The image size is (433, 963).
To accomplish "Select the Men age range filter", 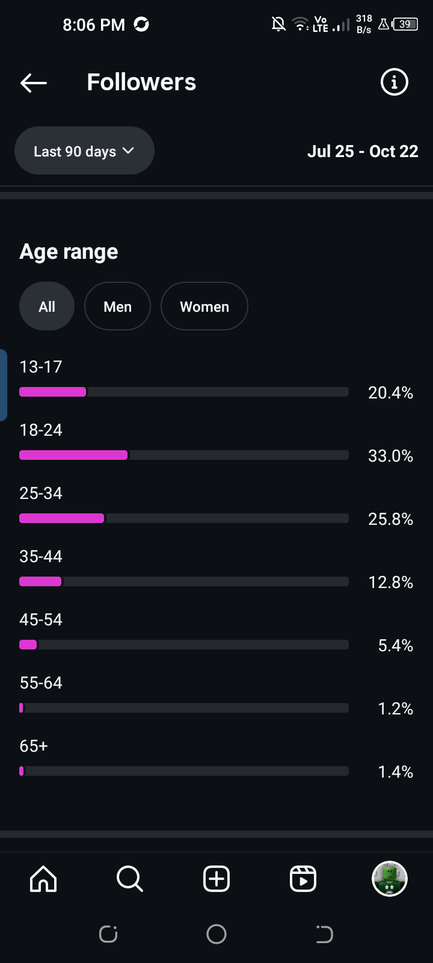I will coord(117,306).
